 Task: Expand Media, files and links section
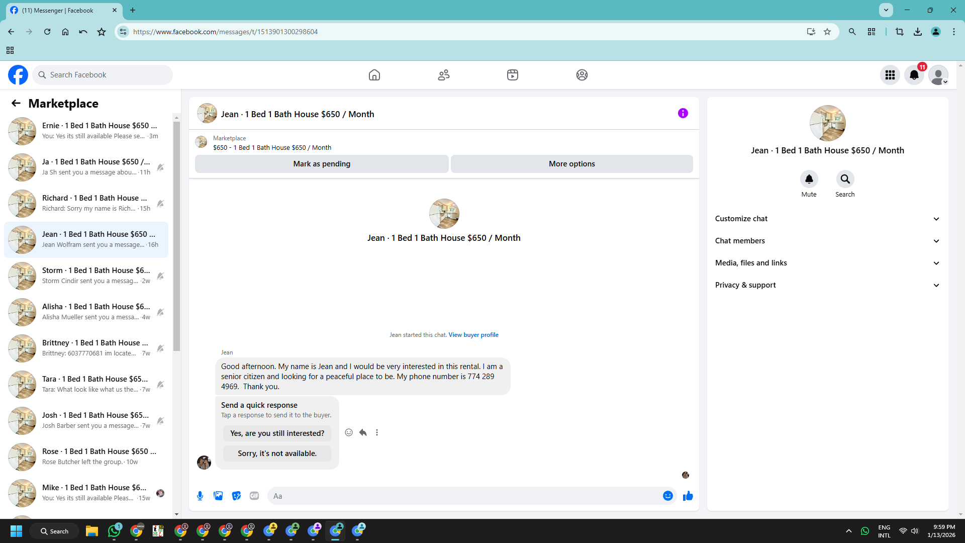coord(827,263)
